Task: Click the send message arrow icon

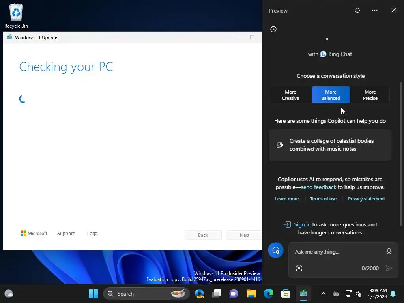Action: (x=389, y=268)
